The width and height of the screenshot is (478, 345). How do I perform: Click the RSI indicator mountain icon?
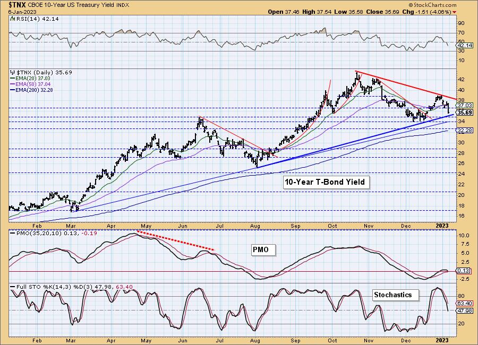(x=12, y=19)
